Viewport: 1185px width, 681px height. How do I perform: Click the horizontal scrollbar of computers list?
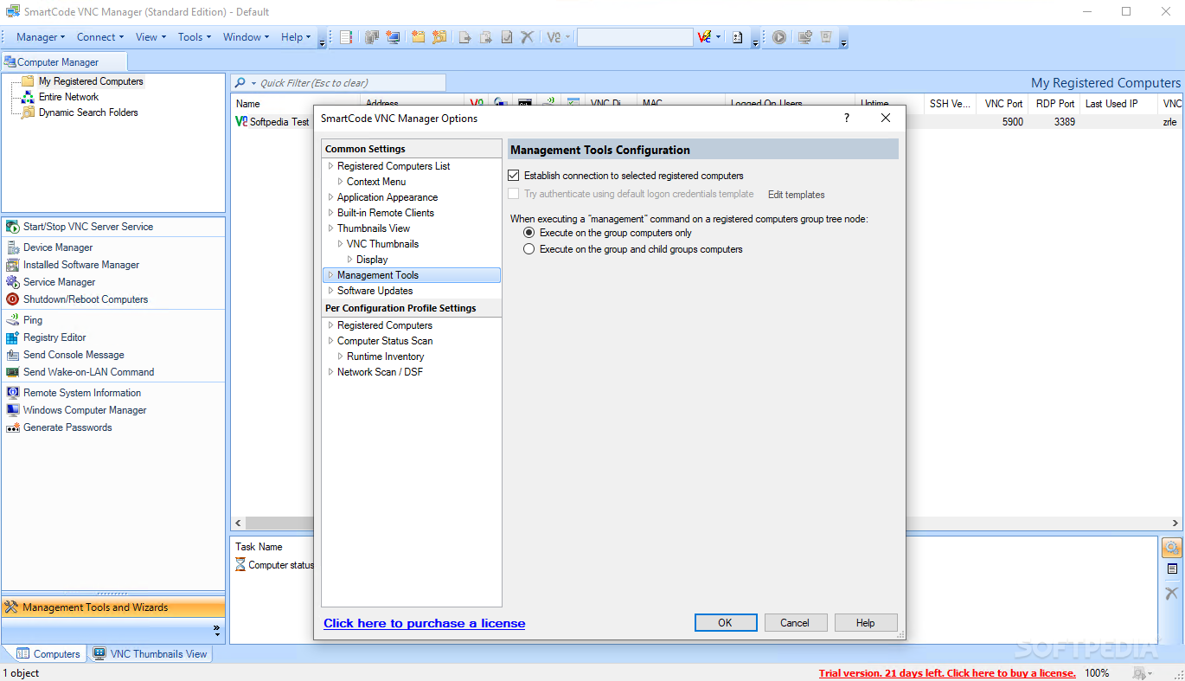tap(707, 524)
